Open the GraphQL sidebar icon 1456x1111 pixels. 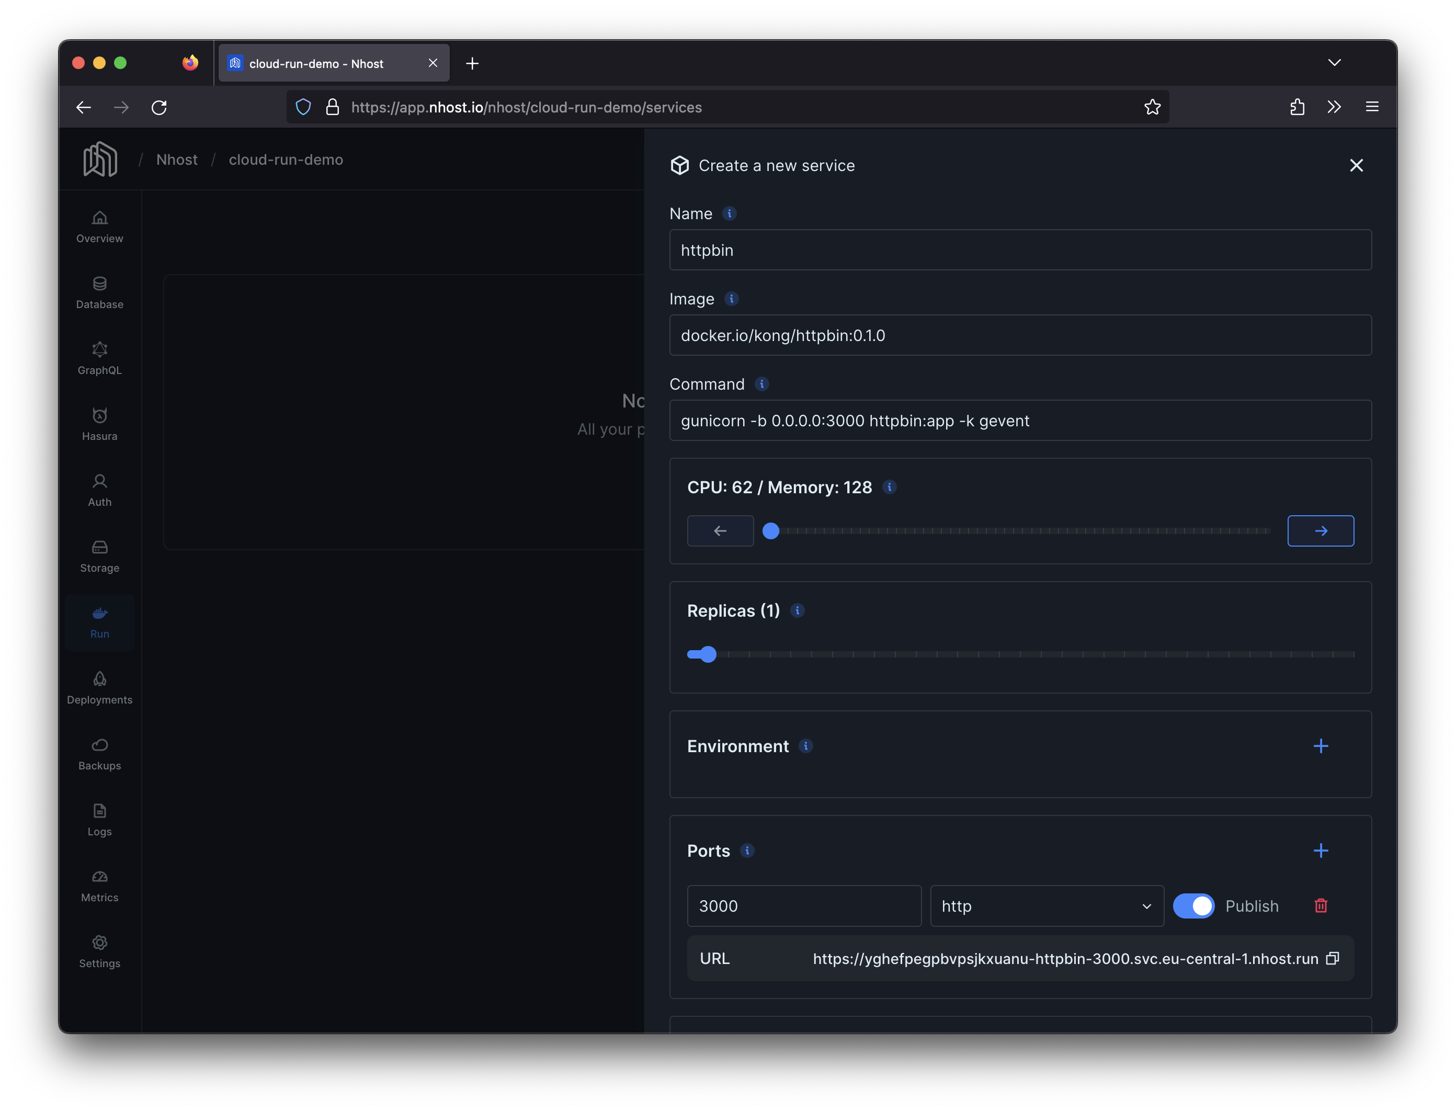point(99,358)
